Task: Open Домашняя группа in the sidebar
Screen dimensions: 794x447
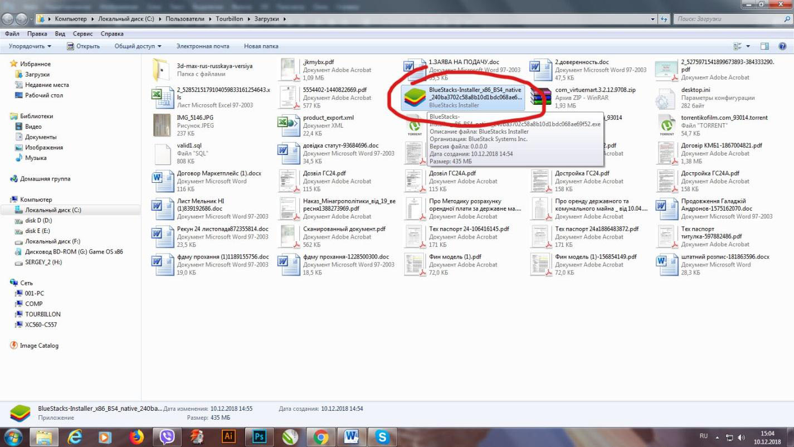Action: click(x=45, y=179)
